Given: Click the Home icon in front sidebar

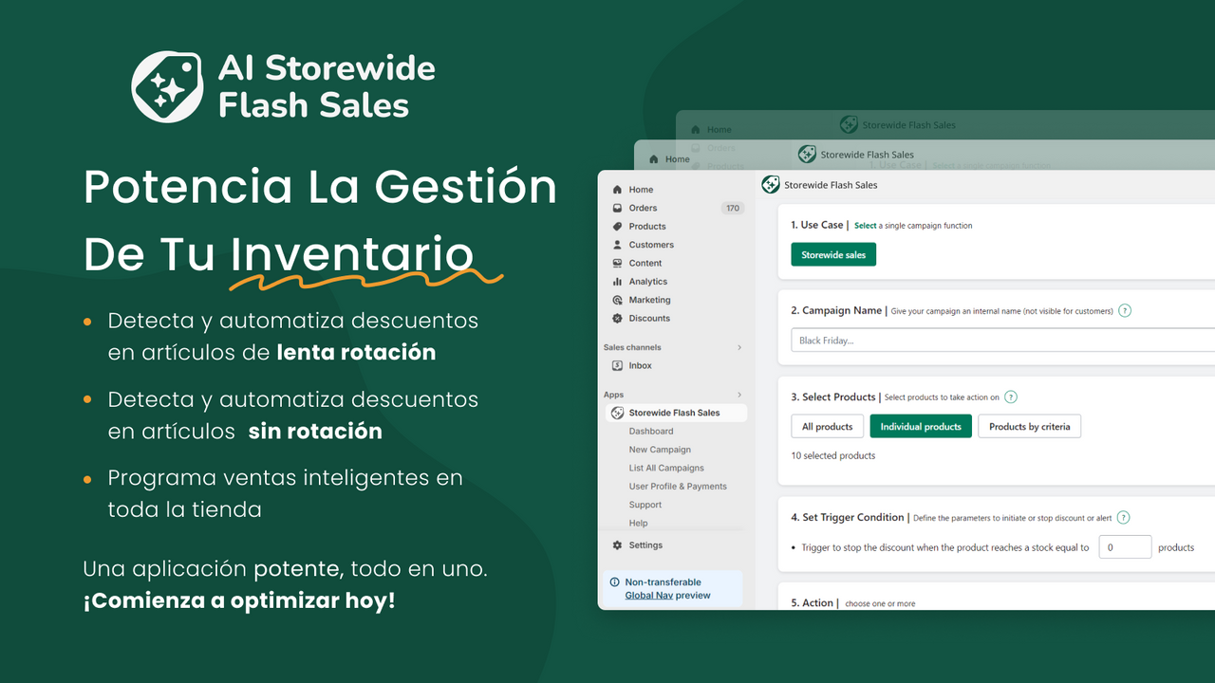Looking at the screenshot, I should (618, 190).
